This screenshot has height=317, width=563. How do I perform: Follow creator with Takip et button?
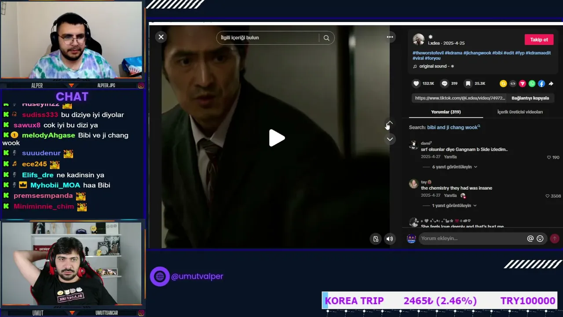539,40
